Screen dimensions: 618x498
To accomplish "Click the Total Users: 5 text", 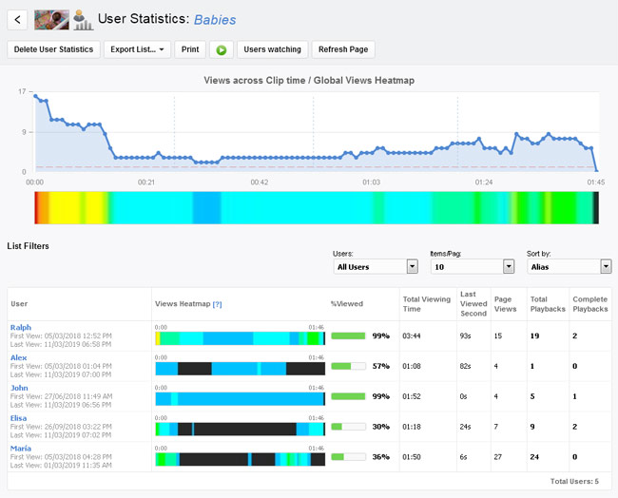I will coord(574,482).
